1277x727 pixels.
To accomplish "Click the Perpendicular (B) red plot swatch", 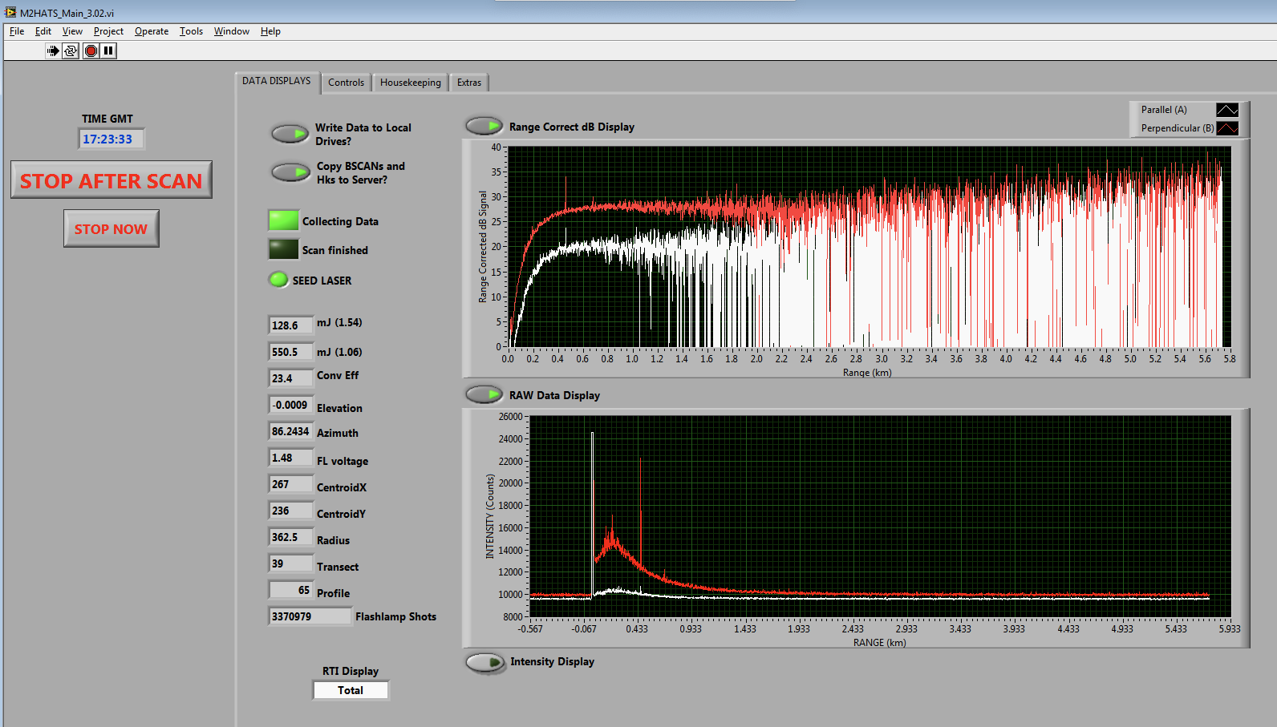I will [x=1226, y=128].
